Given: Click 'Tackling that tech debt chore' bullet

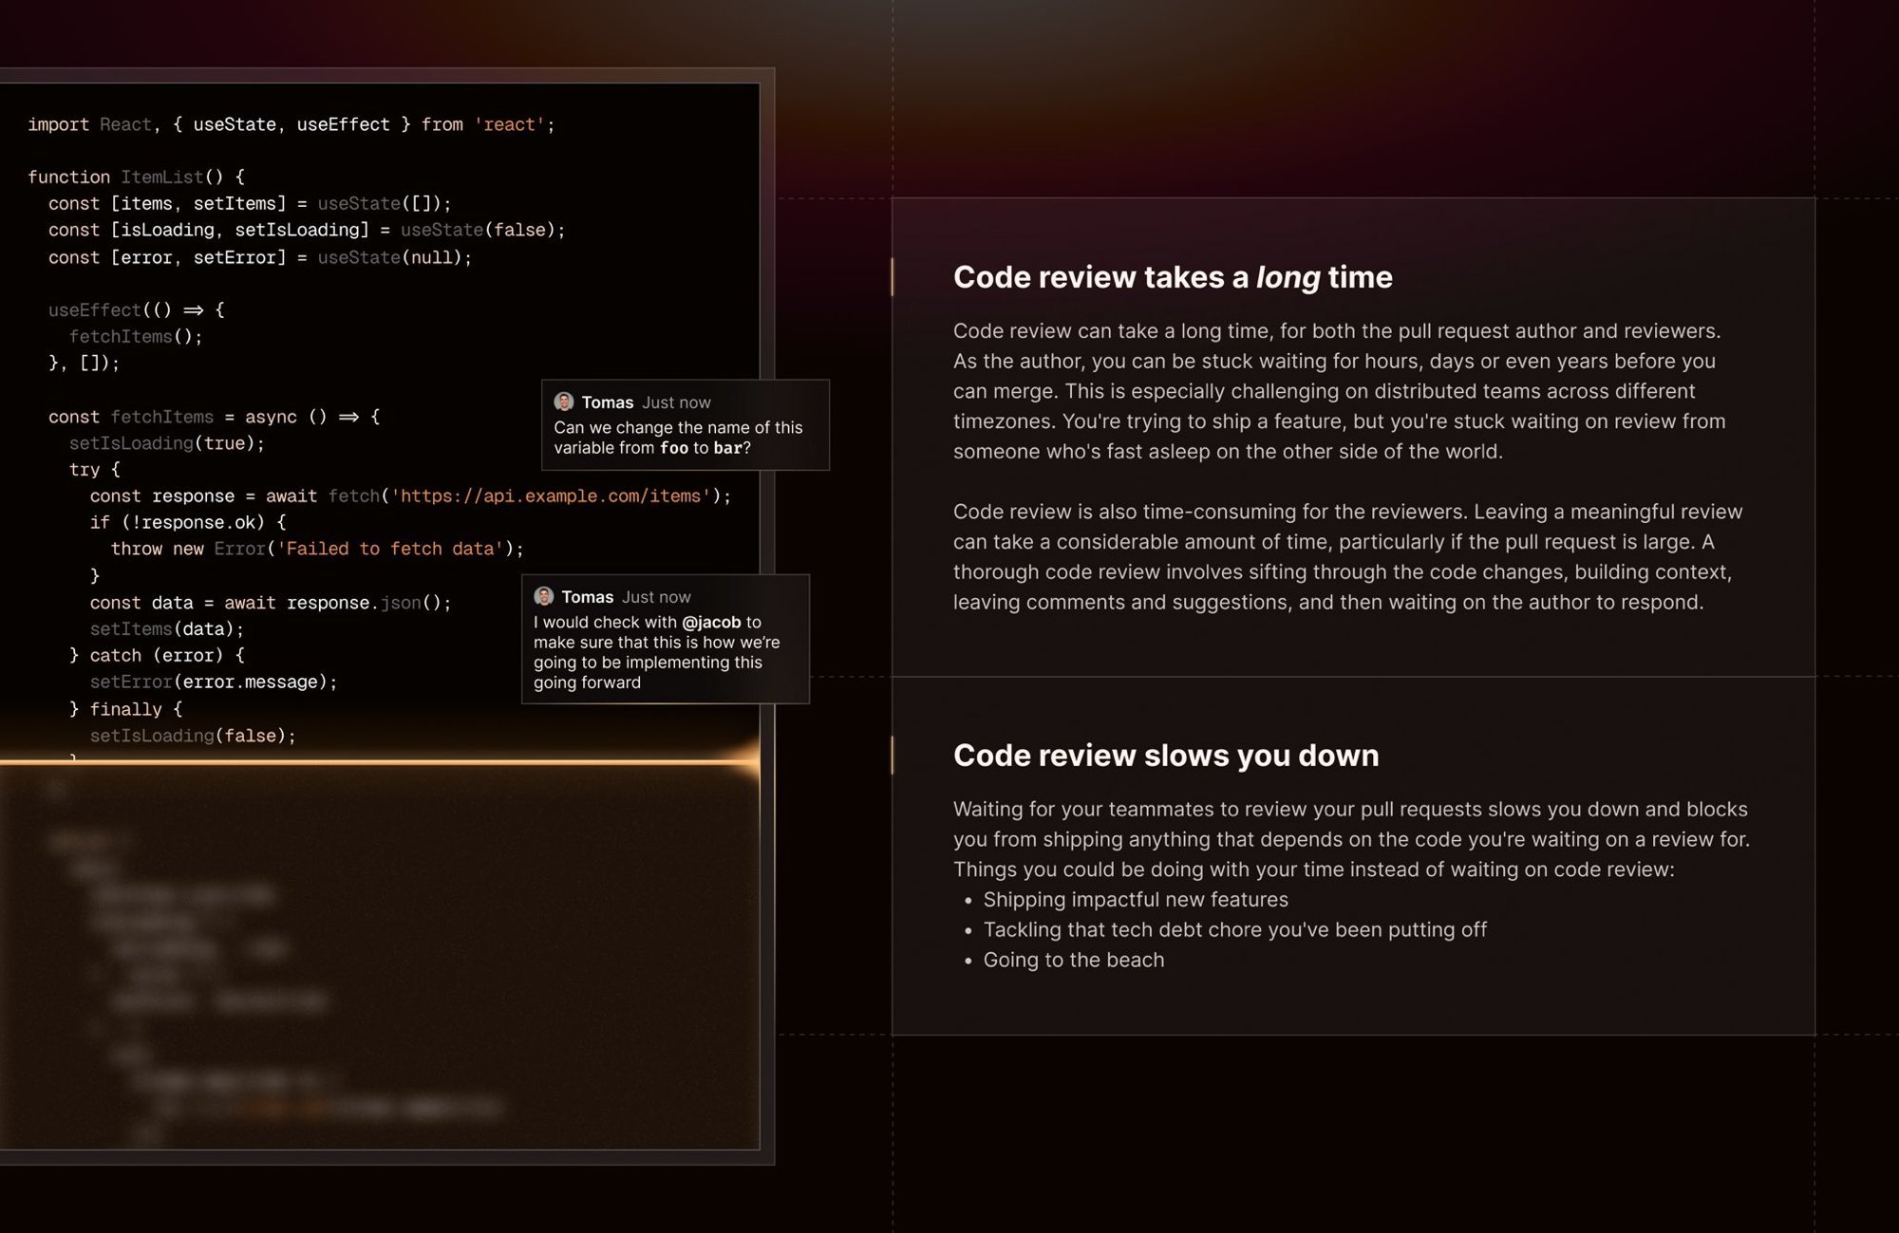Looking at the screenshot, I should tap(1234, 929).
